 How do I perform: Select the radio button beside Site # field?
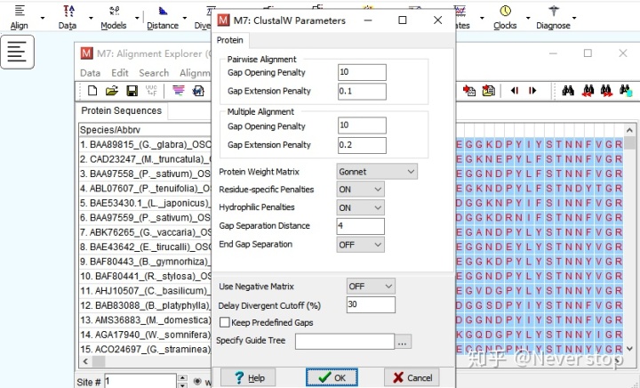point(197,381)
